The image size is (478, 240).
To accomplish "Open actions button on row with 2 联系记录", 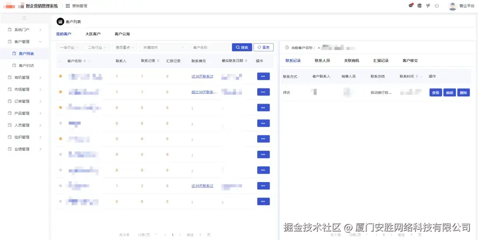I will pyautogui.click(x=263, y=186).
